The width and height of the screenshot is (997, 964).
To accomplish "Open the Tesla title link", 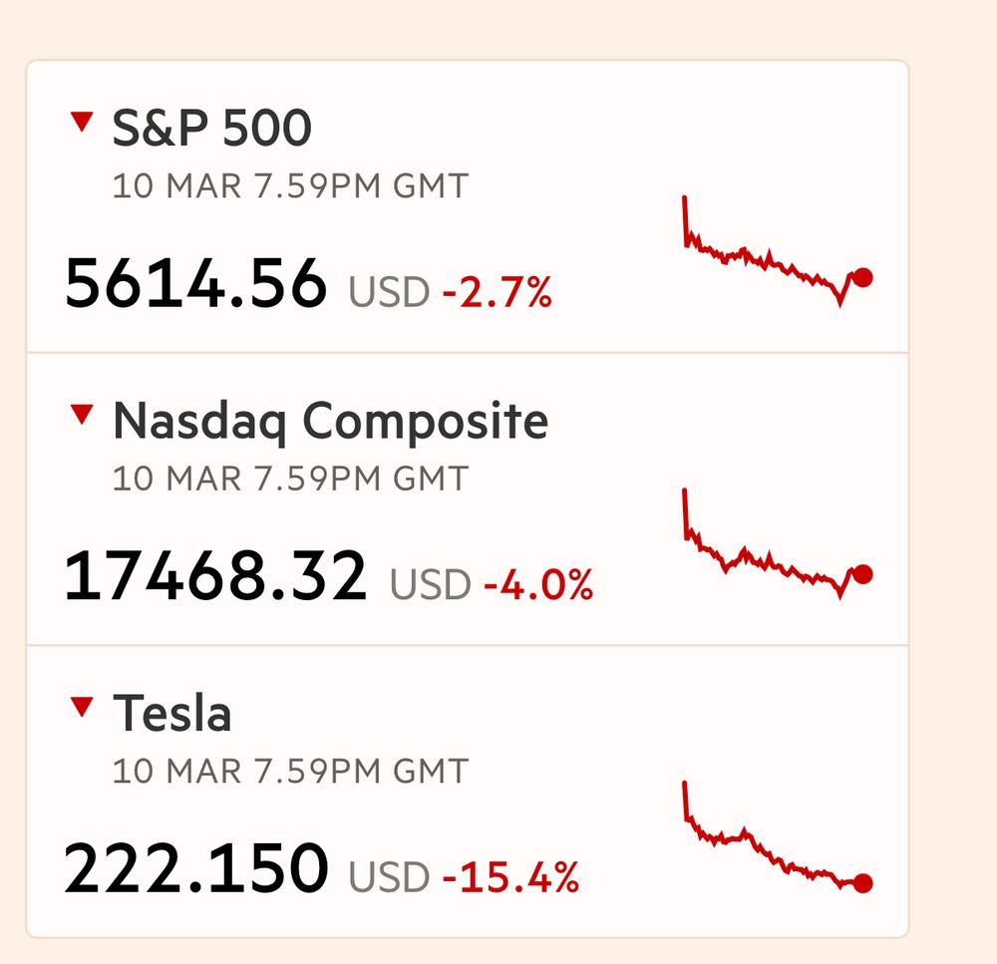I will 171,714.
